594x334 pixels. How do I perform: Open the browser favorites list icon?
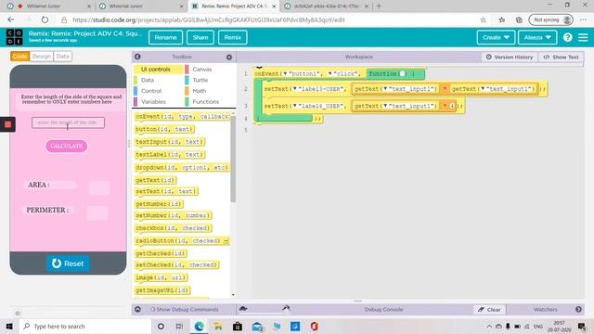coord(501,19)
